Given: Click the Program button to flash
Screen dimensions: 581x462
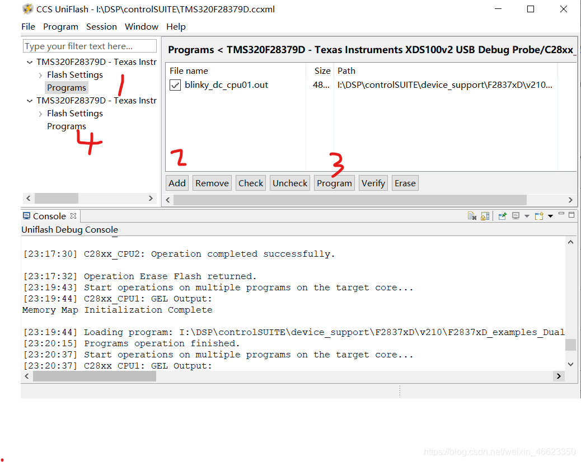Looking at the screenshot, I should point(334,183).
